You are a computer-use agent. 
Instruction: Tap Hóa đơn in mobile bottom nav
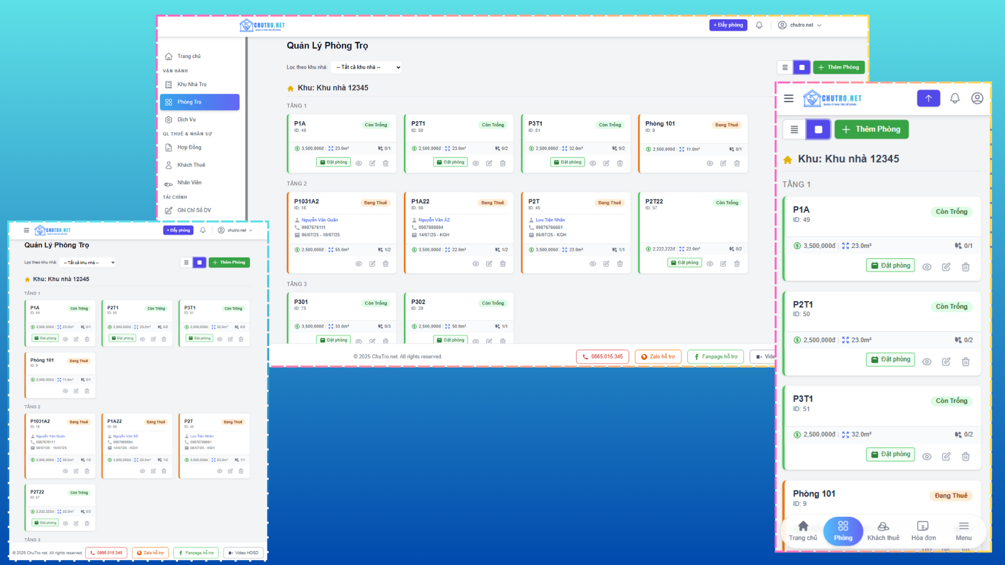pyautogui.click(x=923, y=530)
